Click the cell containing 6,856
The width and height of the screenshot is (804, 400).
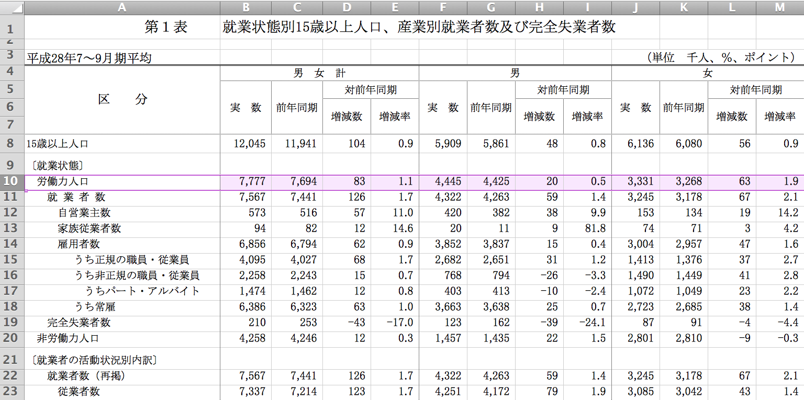point(245,244)
